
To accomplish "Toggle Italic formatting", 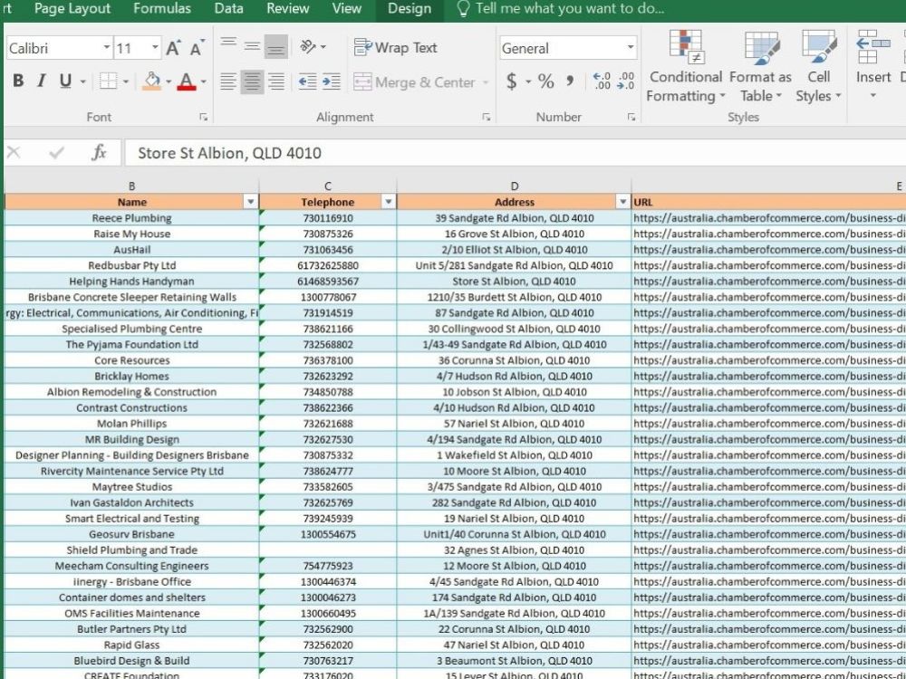I will pyautogui.click(x=42, y=81).
